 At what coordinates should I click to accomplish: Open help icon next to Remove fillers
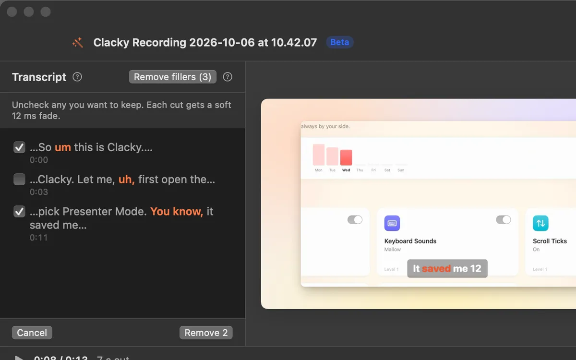coord(228,77)
